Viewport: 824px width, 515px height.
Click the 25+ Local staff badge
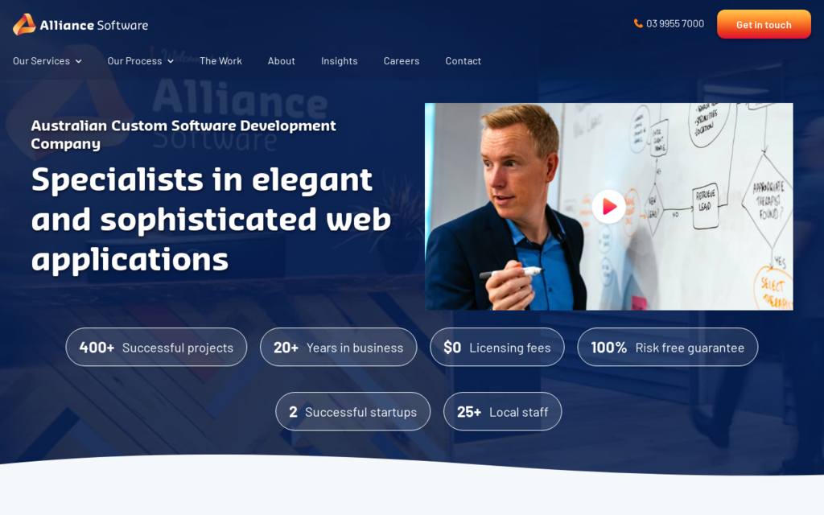502,411
